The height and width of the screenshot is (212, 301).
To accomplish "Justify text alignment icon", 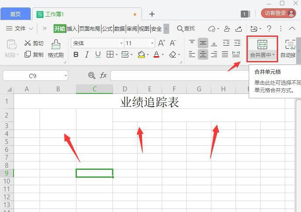I will point(225,54).
